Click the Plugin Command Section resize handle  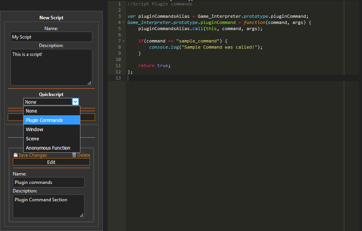tap(81, 215)
